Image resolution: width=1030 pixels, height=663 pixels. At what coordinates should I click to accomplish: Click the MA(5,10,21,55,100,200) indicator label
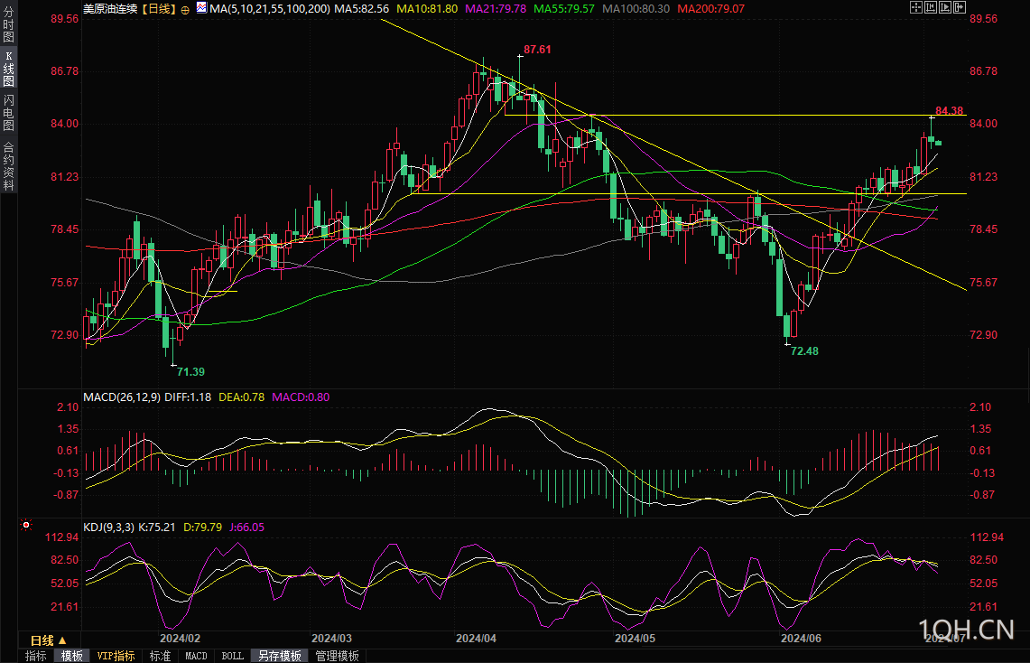270,8
